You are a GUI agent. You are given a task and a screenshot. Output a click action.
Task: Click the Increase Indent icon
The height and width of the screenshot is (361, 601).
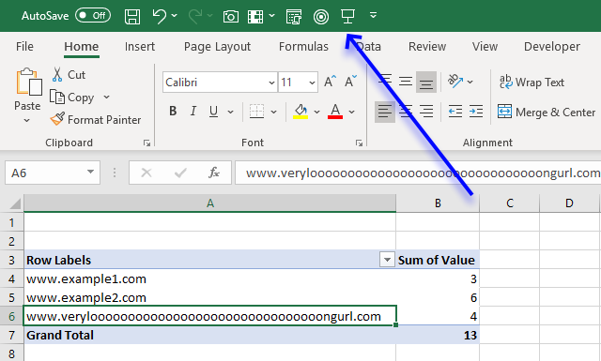click(x=476, y=112)
